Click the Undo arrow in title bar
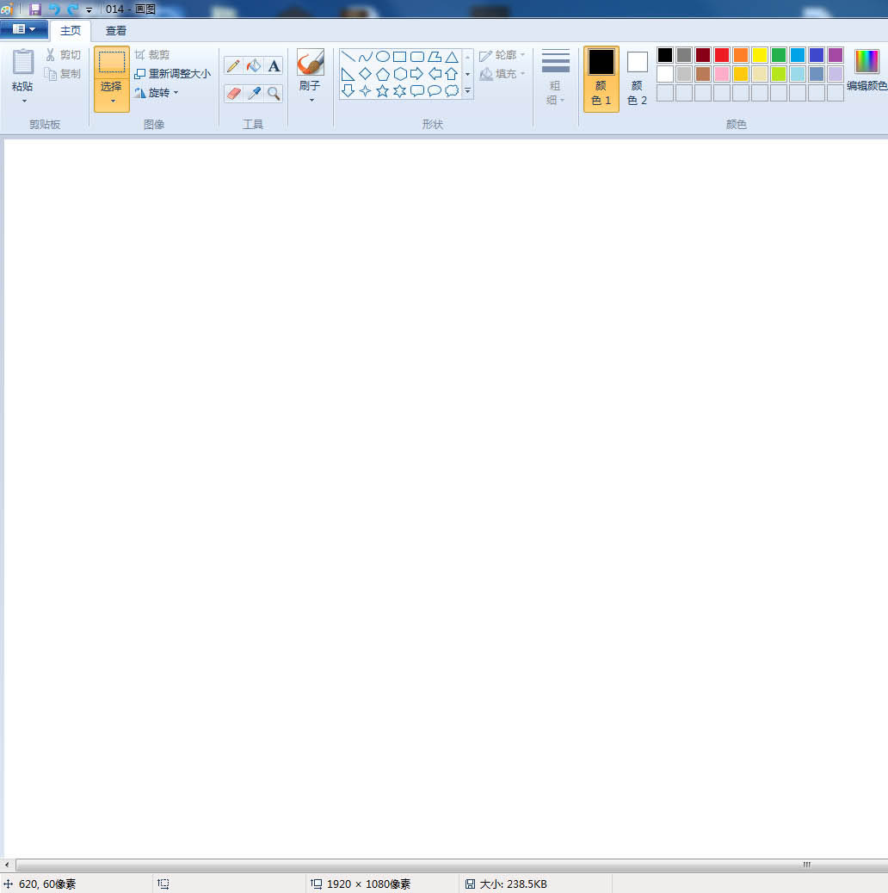Viewport: 888px width, 893px height. [54, 9]
